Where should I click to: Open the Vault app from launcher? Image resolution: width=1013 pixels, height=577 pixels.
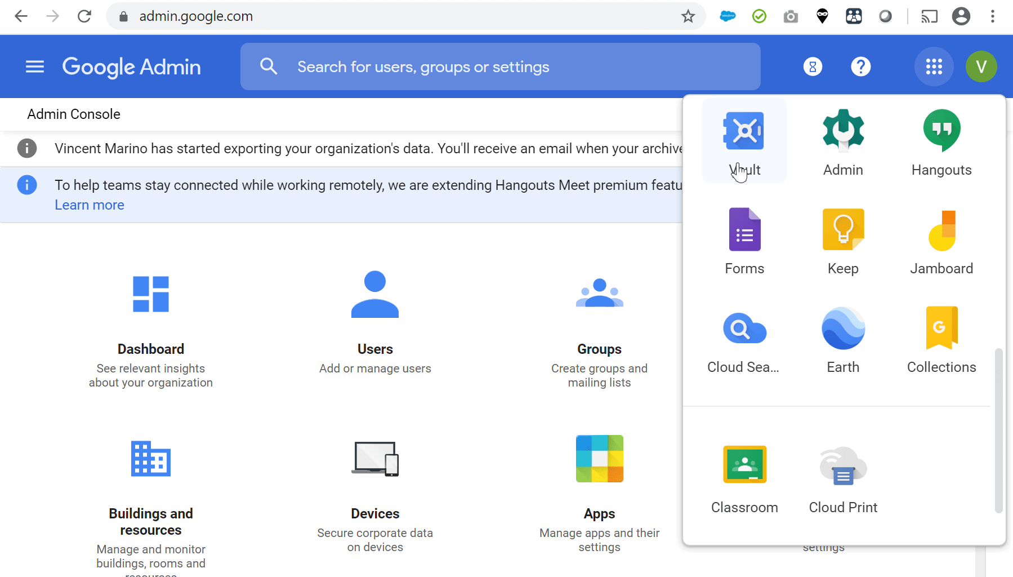(744, 141)
